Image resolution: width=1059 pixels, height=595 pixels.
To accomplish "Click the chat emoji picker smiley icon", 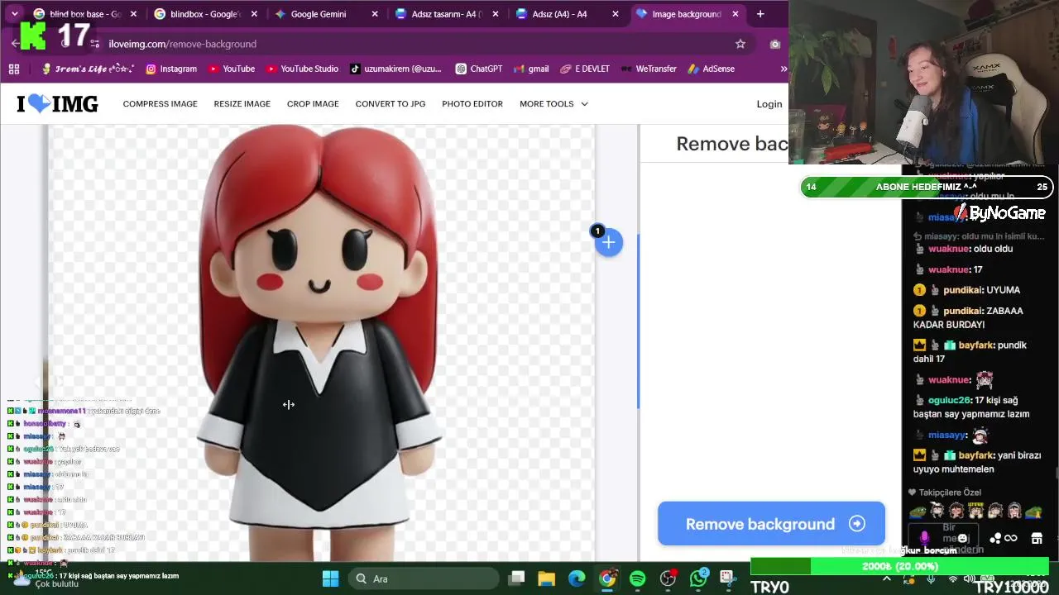I will (x=962, y=539).
